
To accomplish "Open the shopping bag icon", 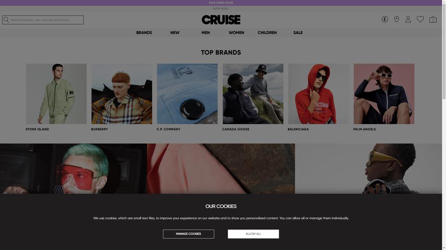I will (433, 19).
